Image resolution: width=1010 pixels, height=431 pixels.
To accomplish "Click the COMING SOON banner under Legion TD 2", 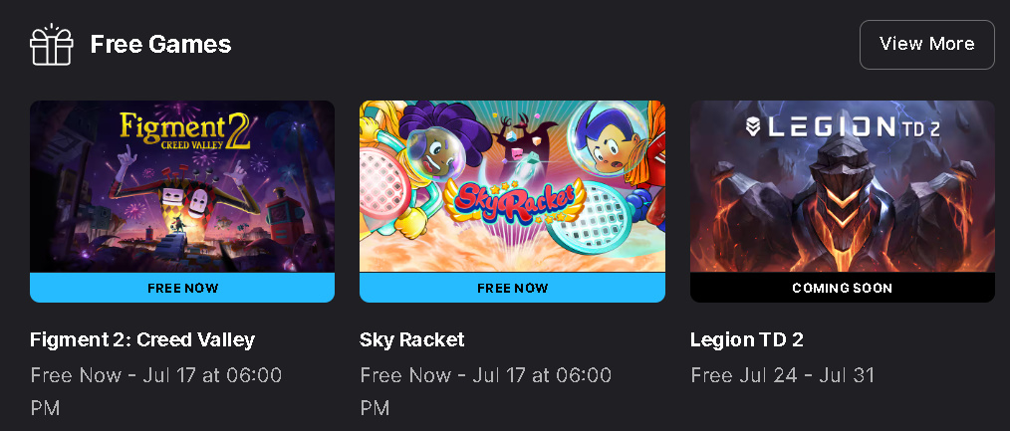I will [x=843, y=288].
